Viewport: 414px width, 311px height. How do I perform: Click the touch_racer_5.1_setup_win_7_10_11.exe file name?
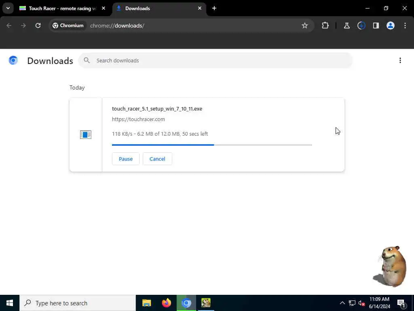157,109
